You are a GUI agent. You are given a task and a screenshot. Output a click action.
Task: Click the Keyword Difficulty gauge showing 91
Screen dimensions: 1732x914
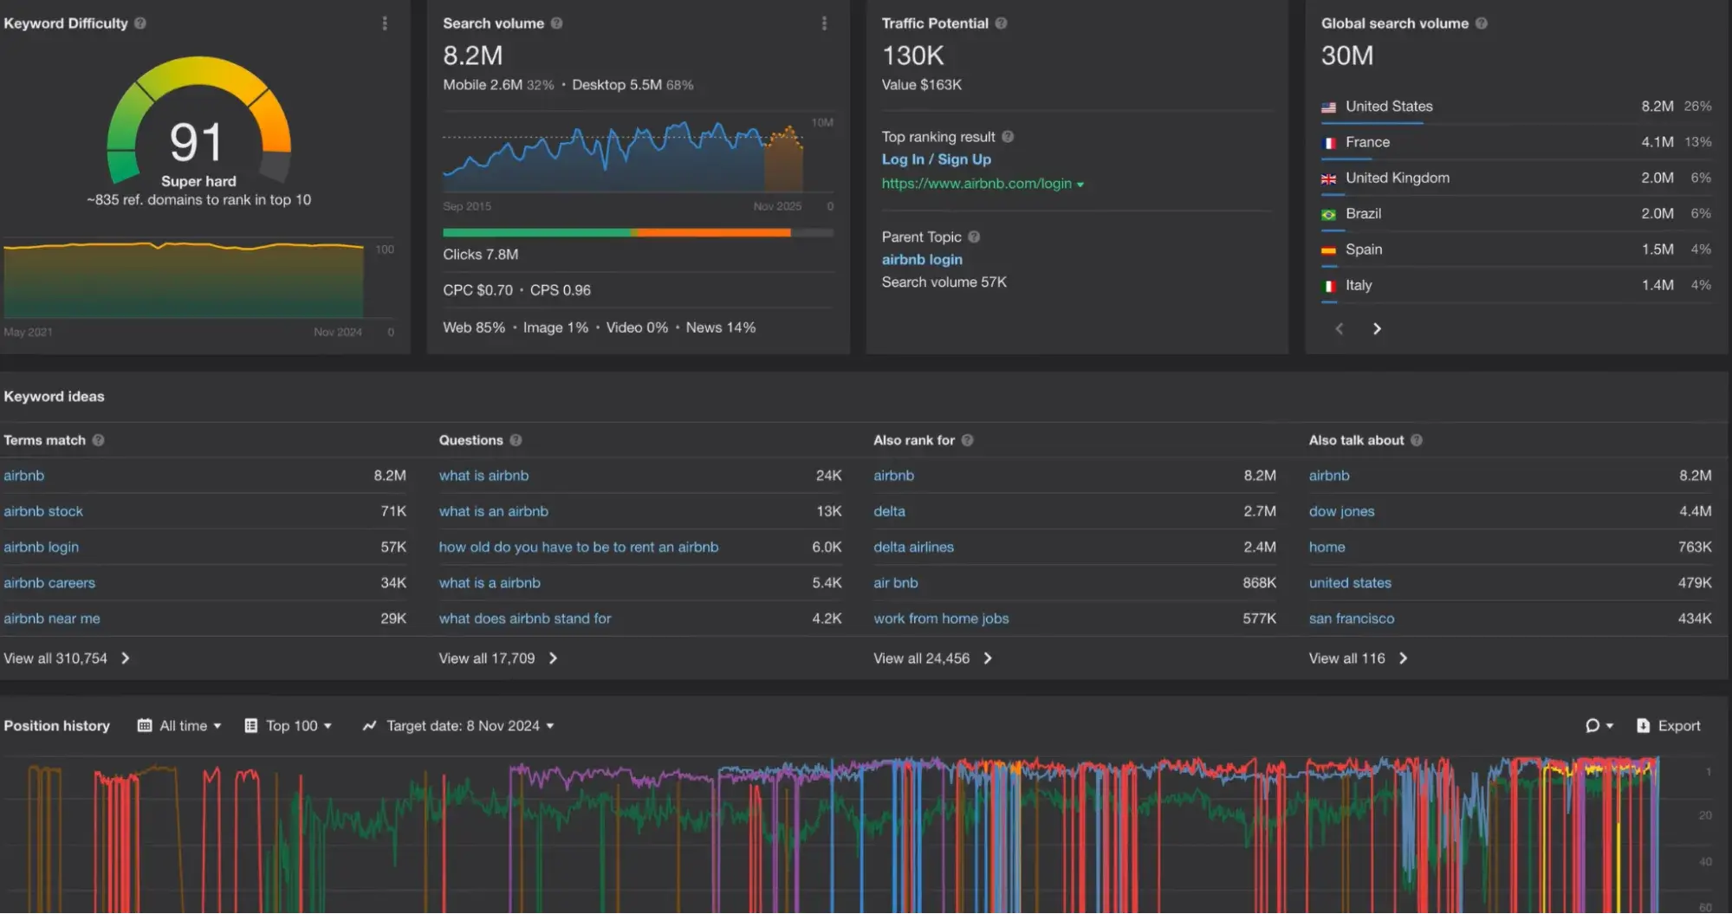(x=198, y=121)
